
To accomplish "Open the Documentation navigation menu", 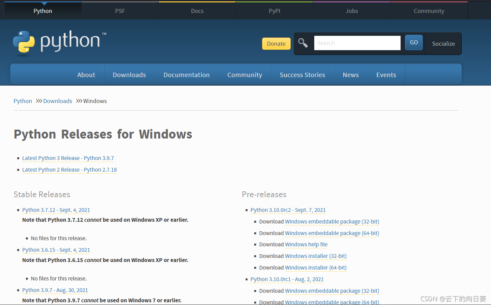I will (187, 75).
